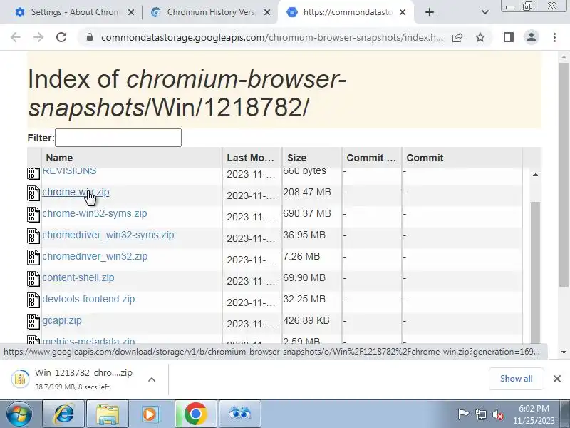This screenshot has height=428, width=570.
Task: Open the Action Center flag icon
Action: click(x=462, y=414)
